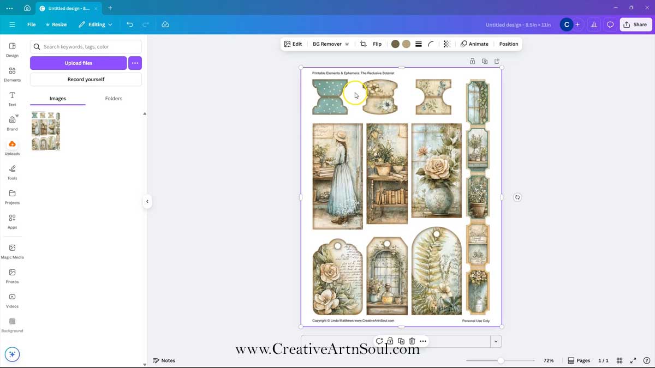The image size is (655, 368).
Task: Open the help question mark
Action: (646, 360)
